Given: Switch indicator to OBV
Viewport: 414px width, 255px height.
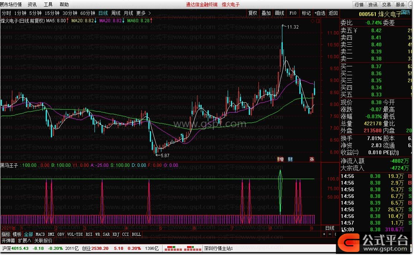Looking at the screenshot, I should 61,234.
